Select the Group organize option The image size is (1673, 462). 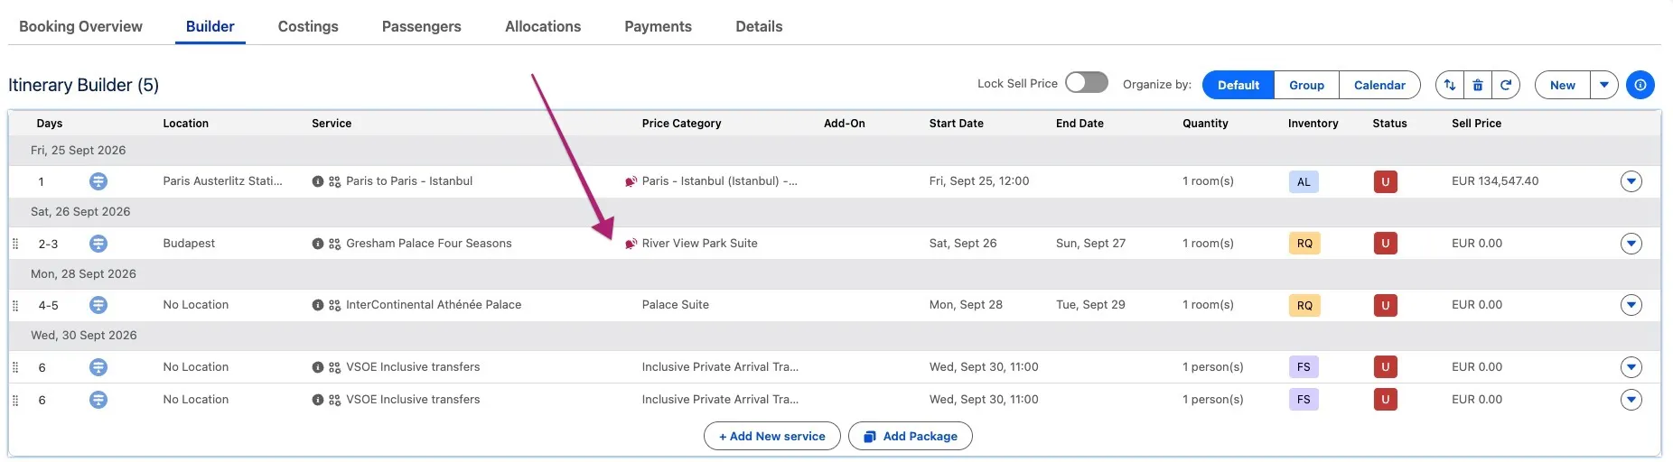[1306, 85]
